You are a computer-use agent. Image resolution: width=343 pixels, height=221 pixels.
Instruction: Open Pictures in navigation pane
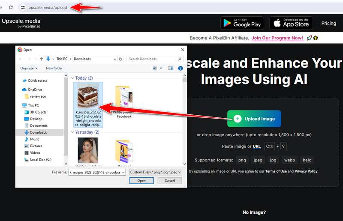point(33,146)
